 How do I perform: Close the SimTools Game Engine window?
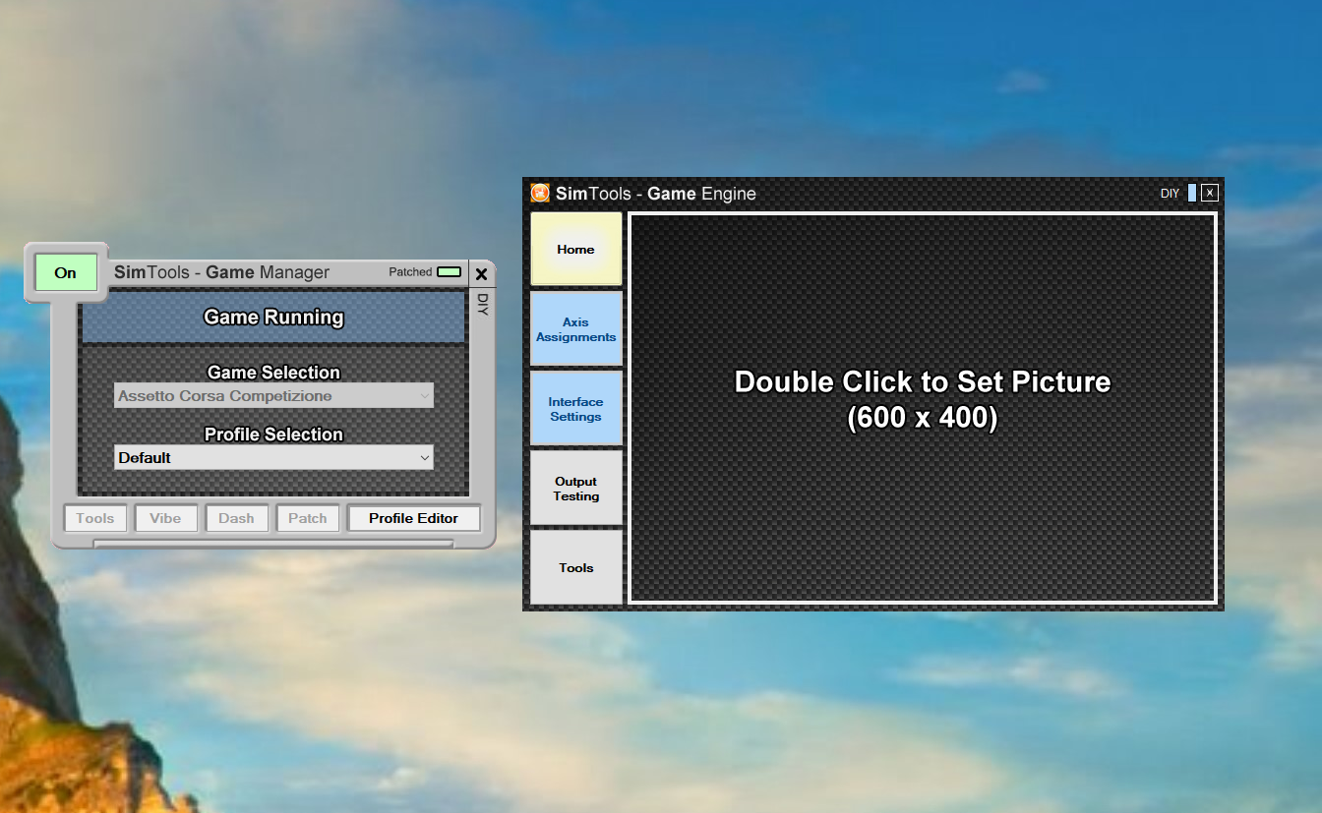coord(1210,193)
